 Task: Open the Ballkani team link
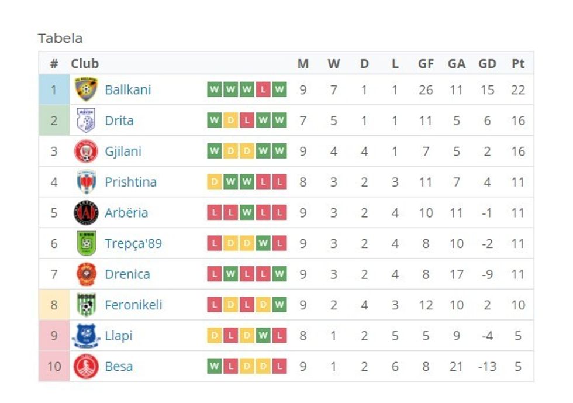tap(127, 89)
